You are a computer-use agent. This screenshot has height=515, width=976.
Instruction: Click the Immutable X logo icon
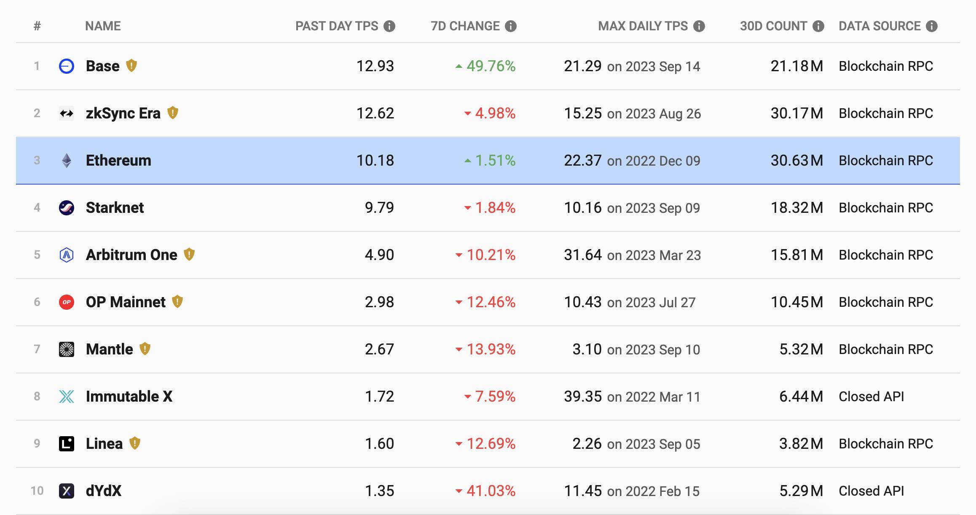67,397
